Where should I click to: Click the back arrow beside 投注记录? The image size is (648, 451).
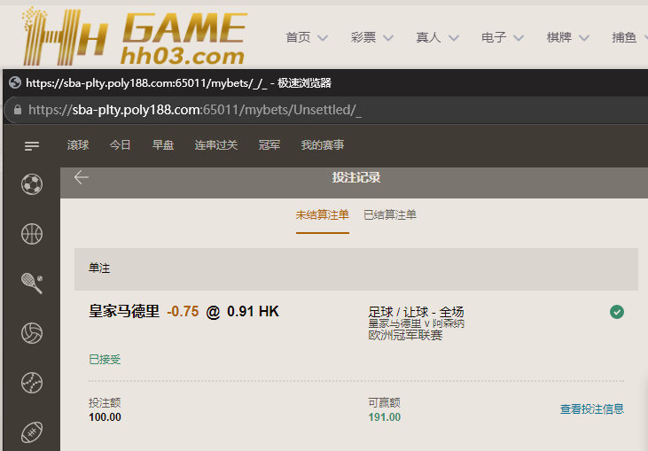82,177
